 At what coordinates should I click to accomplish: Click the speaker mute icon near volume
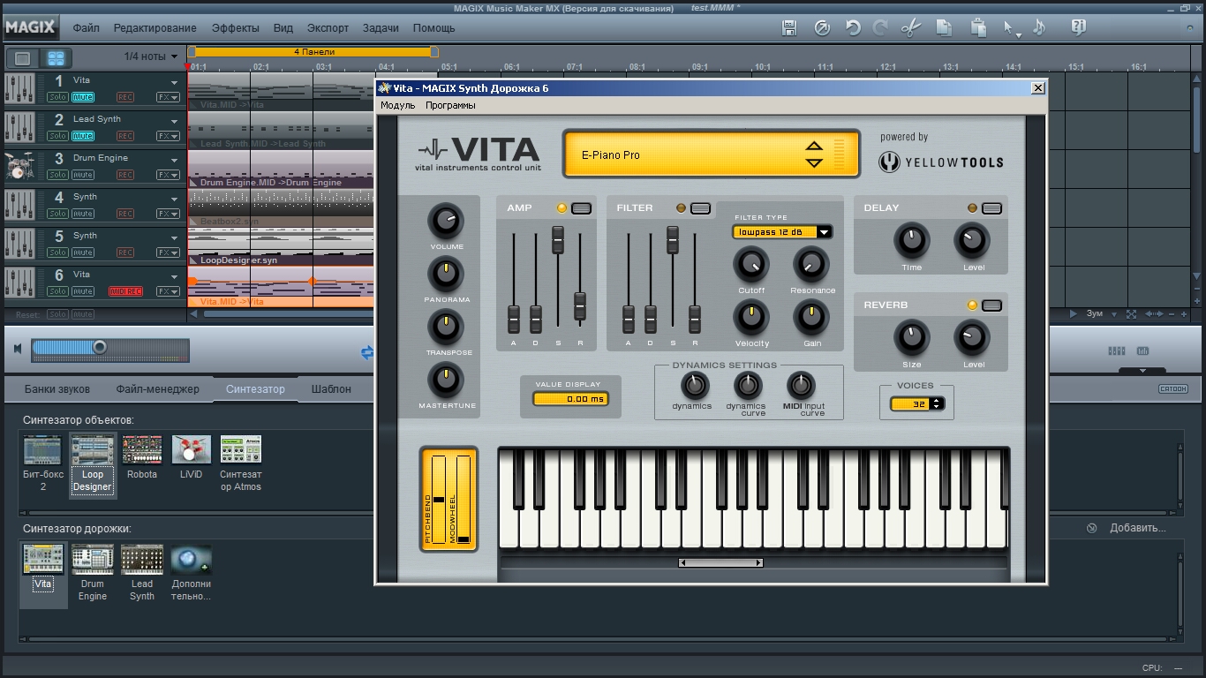click(x=17, y=349)
